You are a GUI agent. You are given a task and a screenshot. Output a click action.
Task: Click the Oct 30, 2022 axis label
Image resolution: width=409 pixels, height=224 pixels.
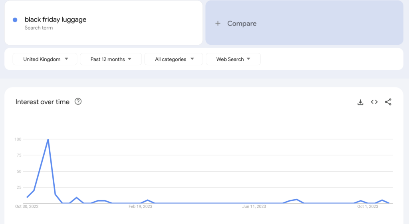click(27, 206)
